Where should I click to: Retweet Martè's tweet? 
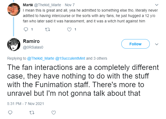pos(48,29)
